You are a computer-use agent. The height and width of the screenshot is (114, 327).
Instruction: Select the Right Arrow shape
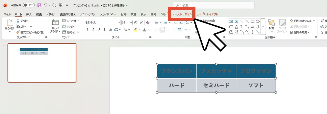252,27
